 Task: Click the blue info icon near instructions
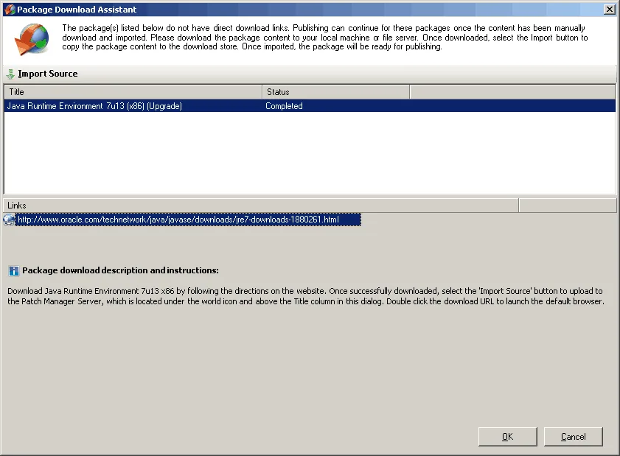[x=13, y=271]
